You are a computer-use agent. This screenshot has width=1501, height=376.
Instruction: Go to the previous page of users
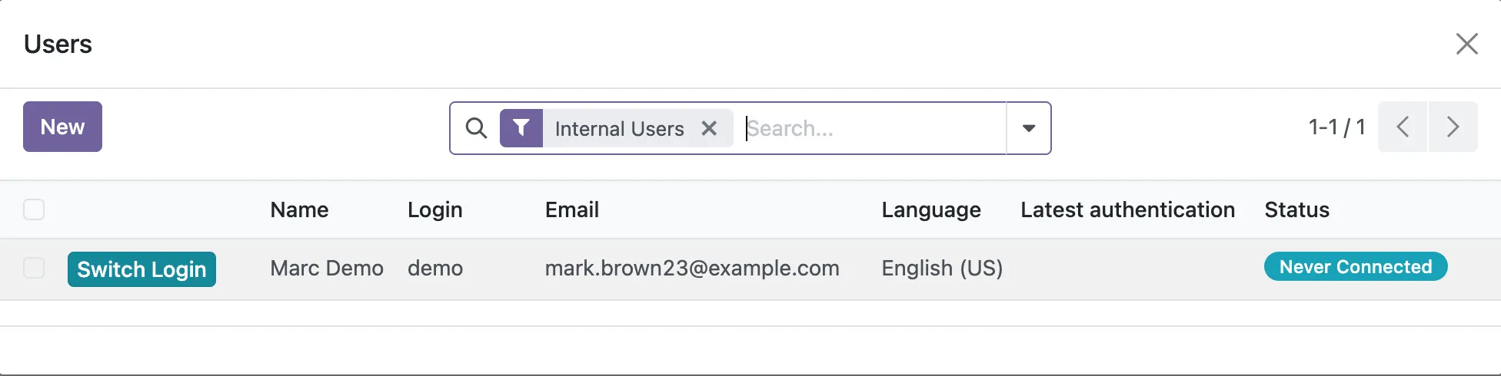pos(1403,127)
